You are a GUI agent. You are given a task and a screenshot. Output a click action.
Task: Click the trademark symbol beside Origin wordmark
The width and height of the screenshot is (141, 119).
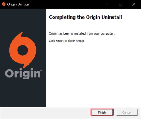[x=41, y=71]
